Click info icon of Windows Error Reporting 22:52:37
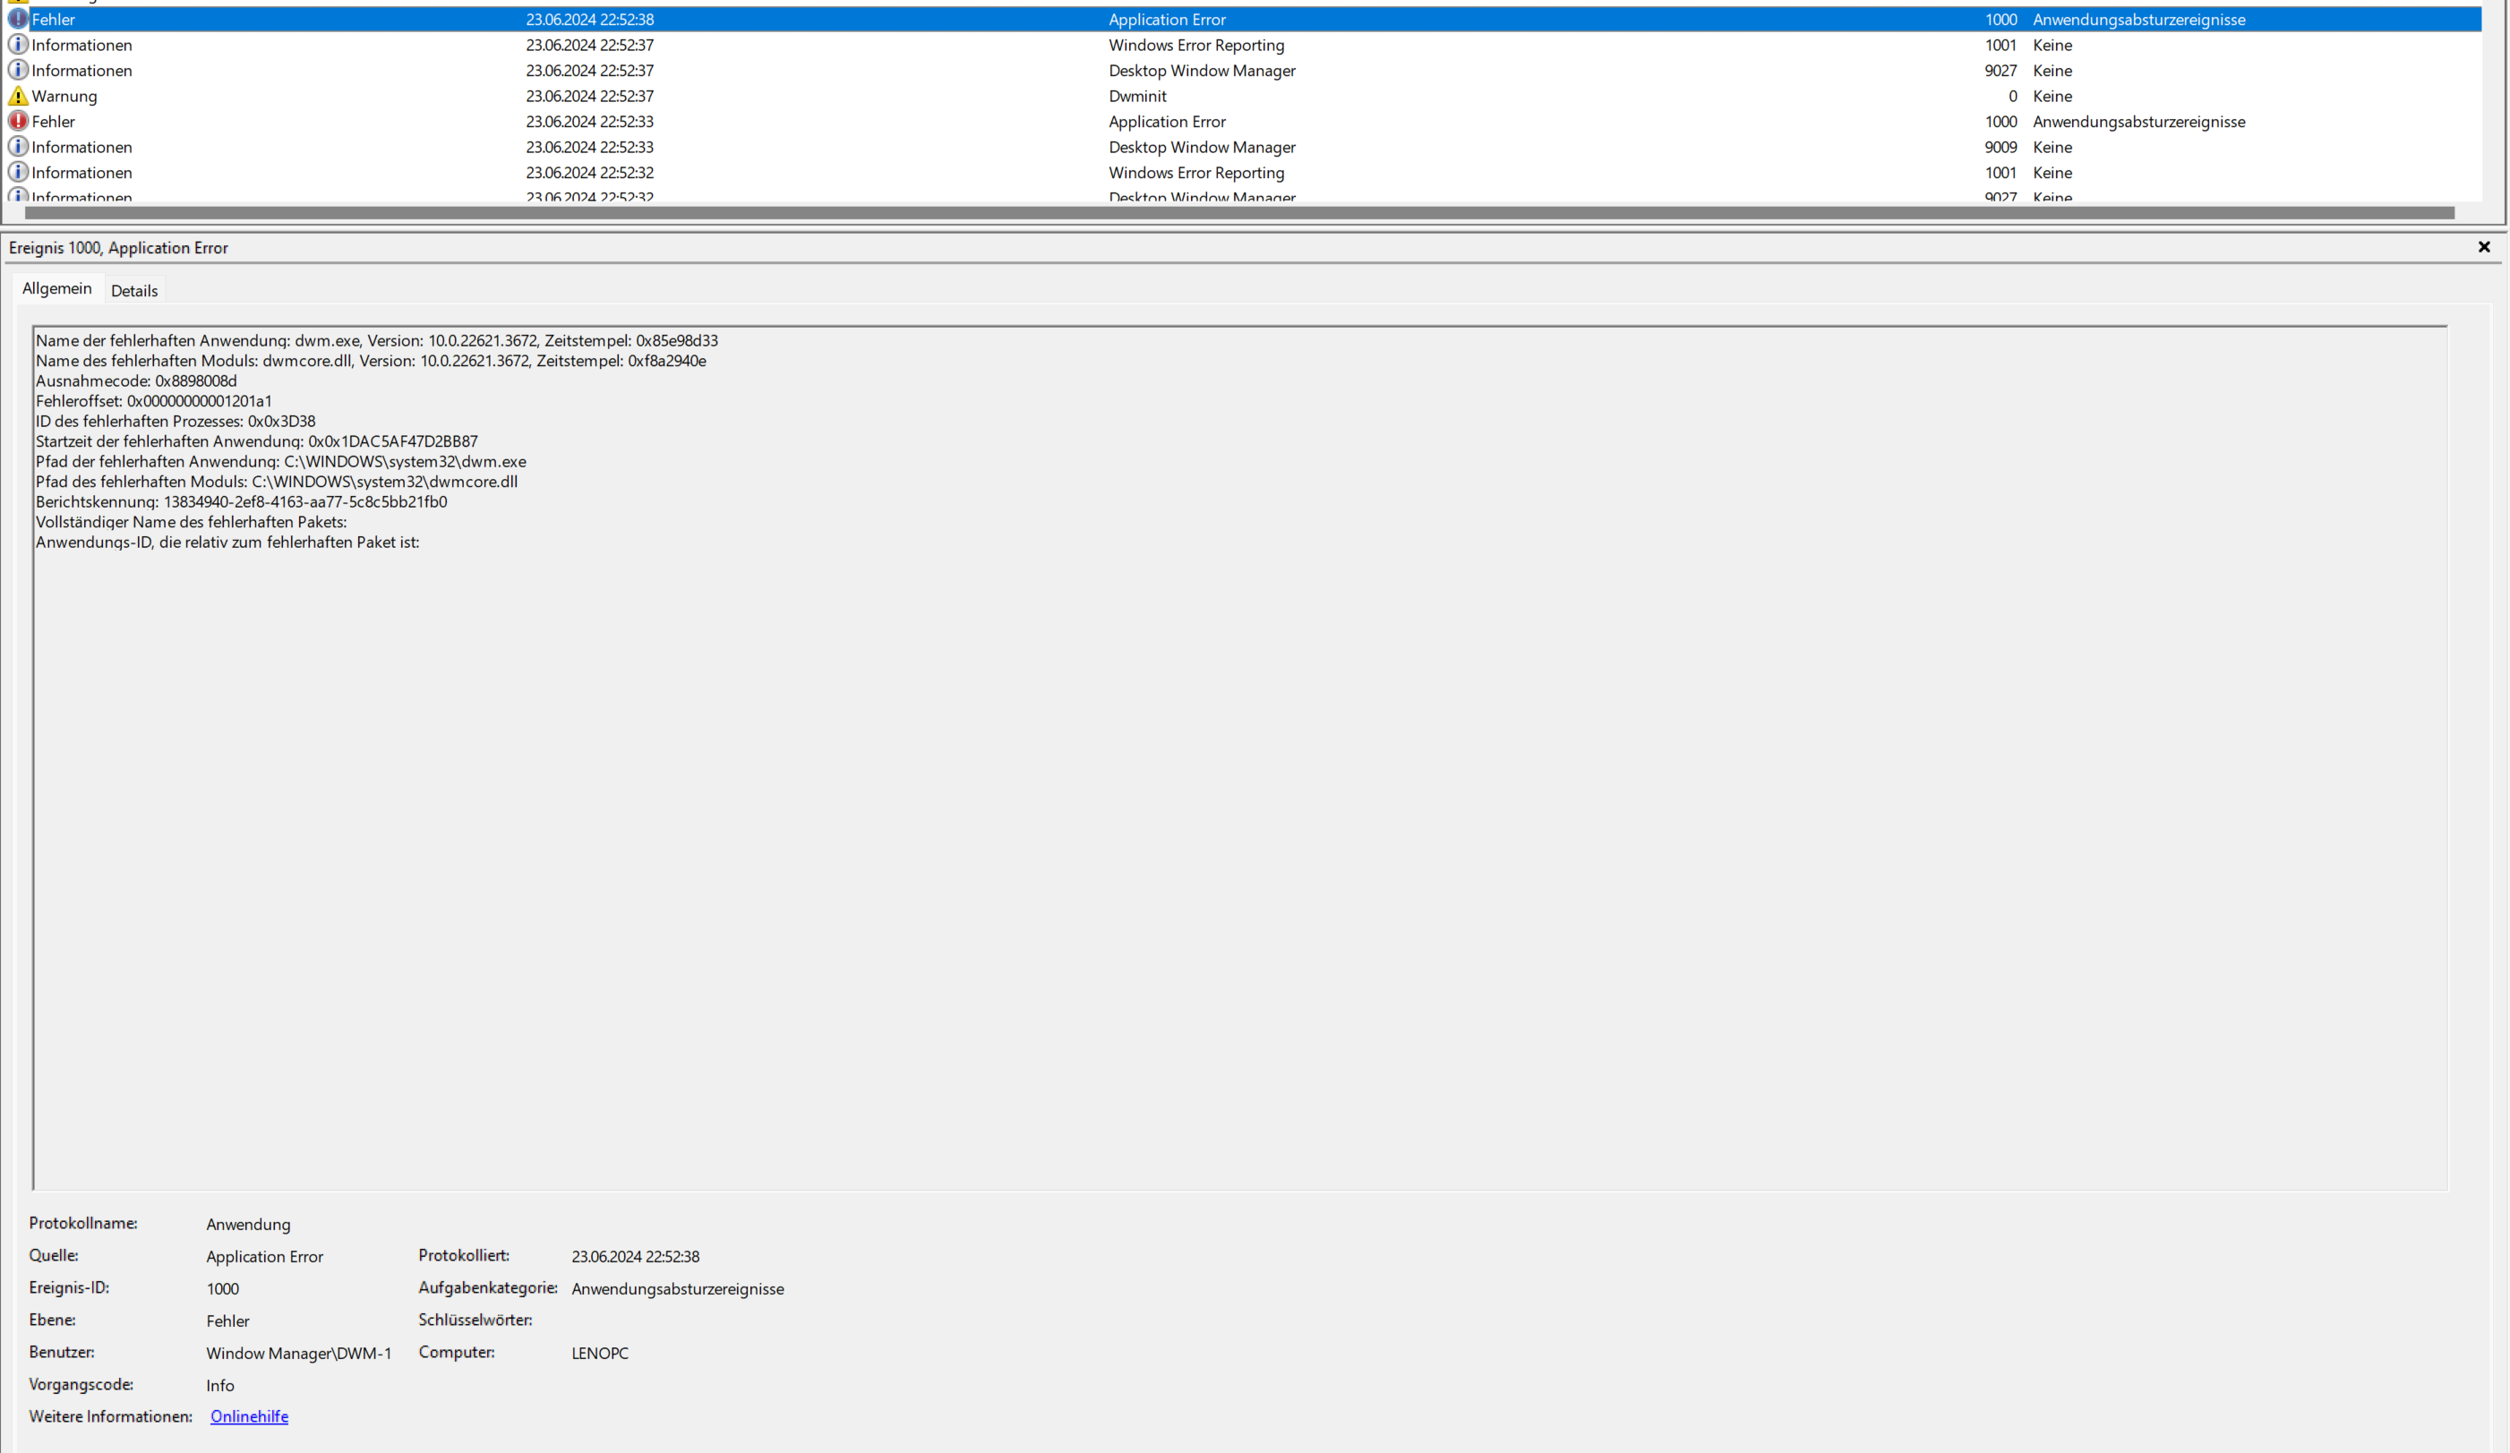The width and height of the screenshot is (2510, 1453). (x=18, y=45)
